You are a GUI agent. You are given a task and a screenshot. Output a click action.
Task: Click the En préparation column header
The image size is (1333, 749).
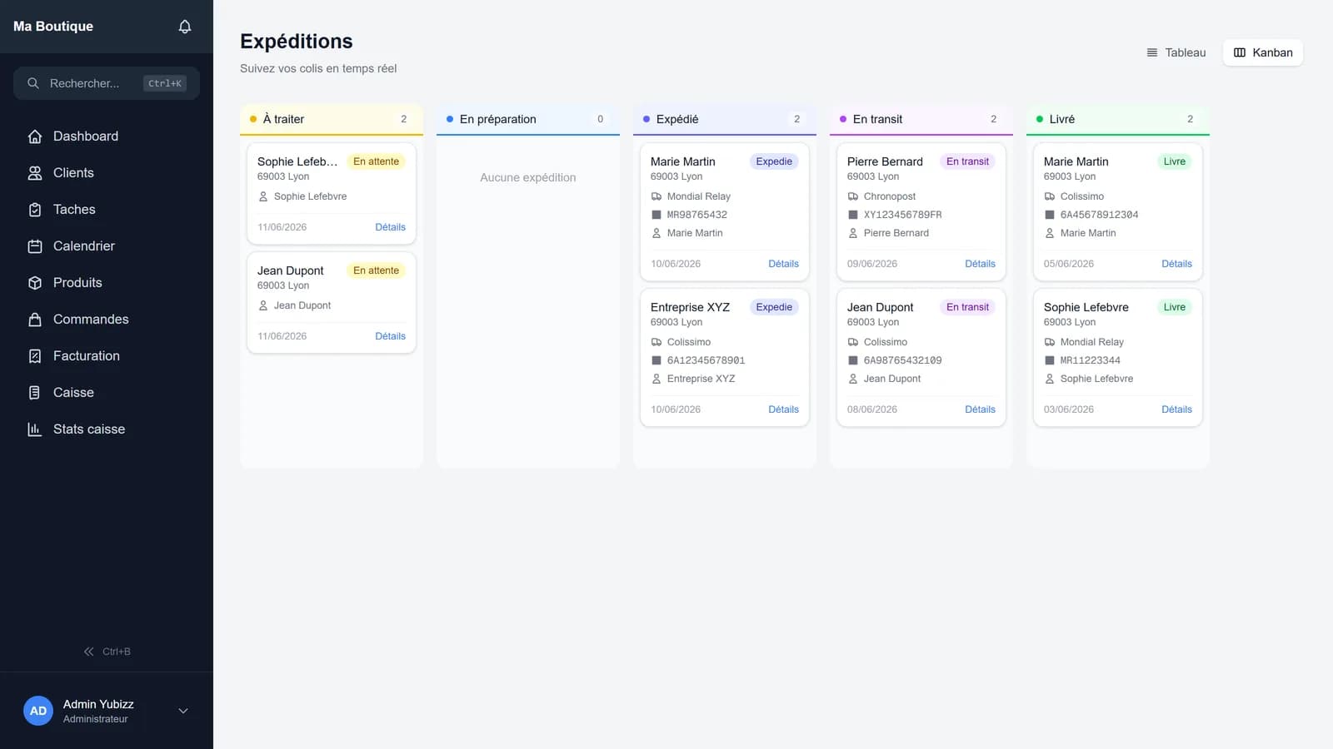528,119
